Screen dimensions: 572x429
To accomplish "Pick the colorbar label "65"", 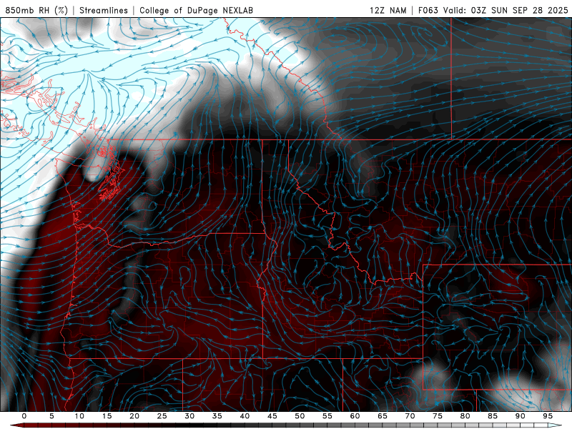I will [383, 416].
